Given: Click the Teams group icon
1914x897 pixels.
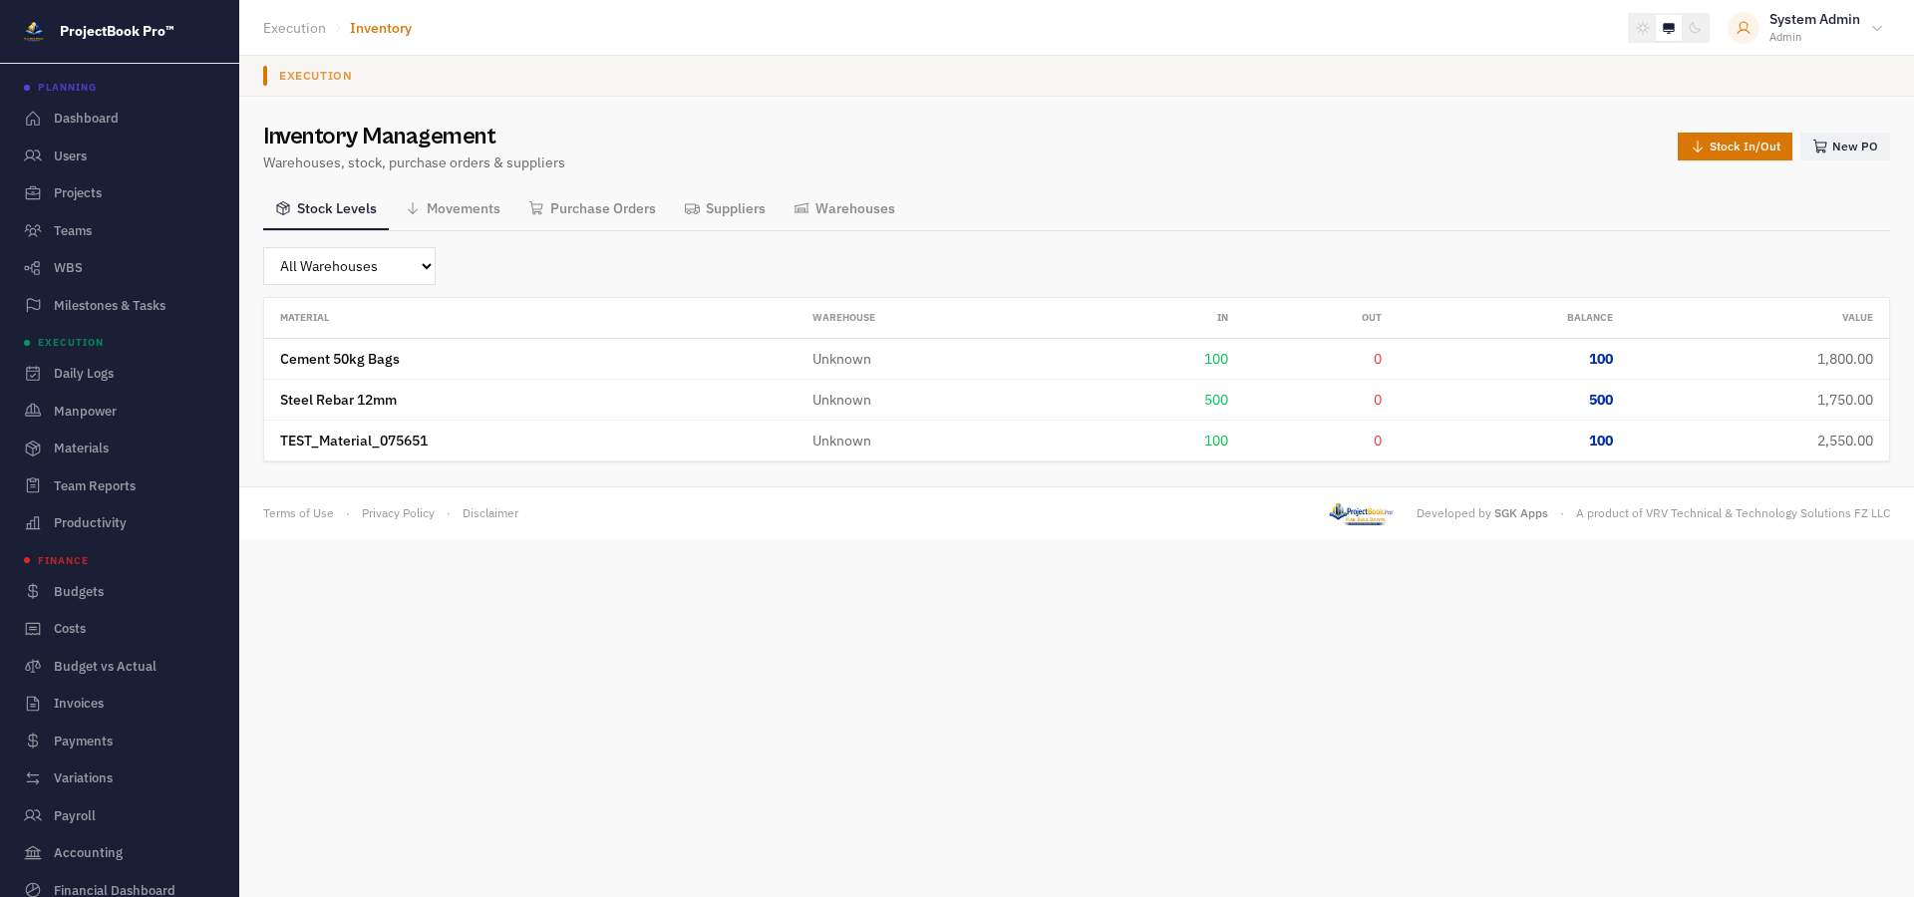Looking at the screenshot, I should click(33, 231).
